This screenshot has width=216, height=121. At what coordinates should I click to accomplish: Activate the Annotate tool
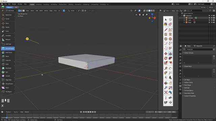click(x=8, y=36)
